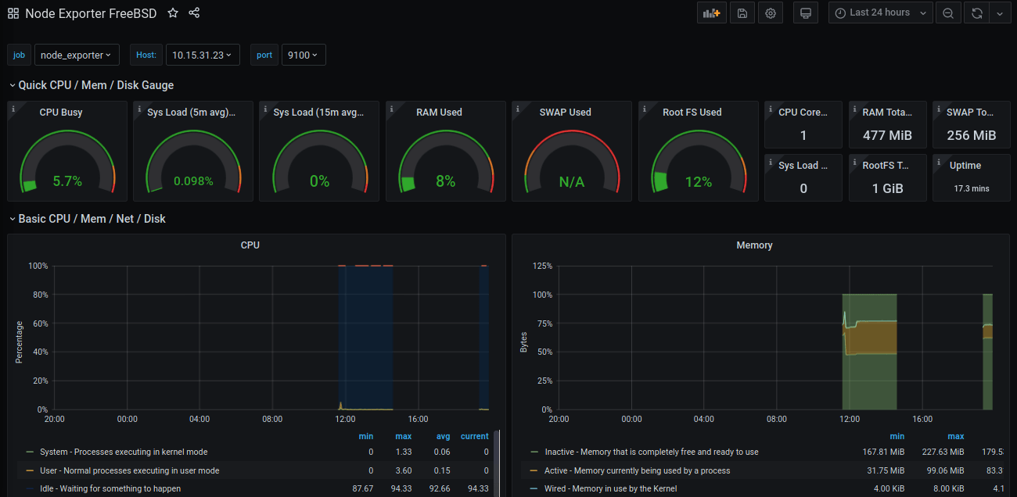Collapse the Quick CPU / Mem / Disk Gauge row
Image resolution: width=1017 pixels, height=497 pixels.
95,85
